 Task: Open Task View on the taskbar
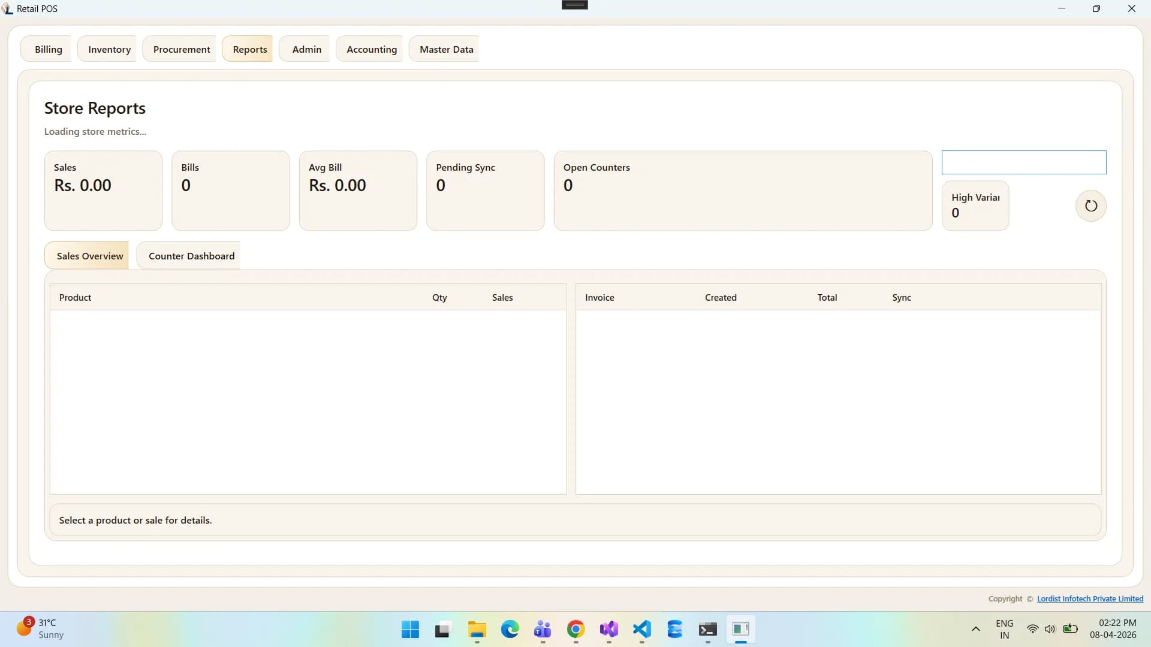coord(442,630)
